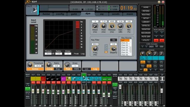Click the DCA1 group icon

click(x=120, y=79)
